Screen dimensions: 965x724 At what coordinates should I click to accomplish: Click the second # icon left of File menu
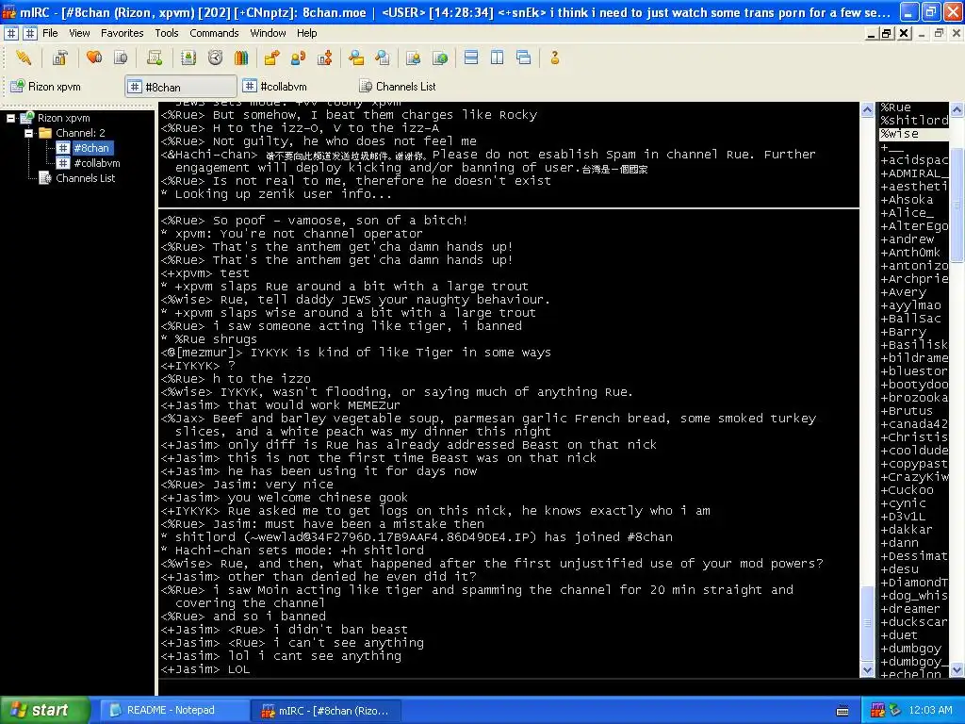click(x=29, y=33)
